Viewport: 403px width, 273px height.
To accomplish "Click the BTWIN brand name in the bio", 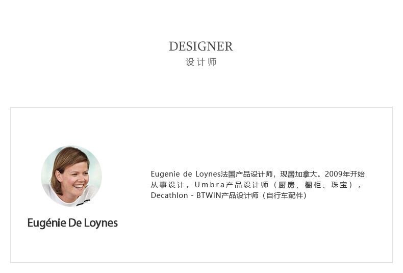I will click(x=209, y=195).
